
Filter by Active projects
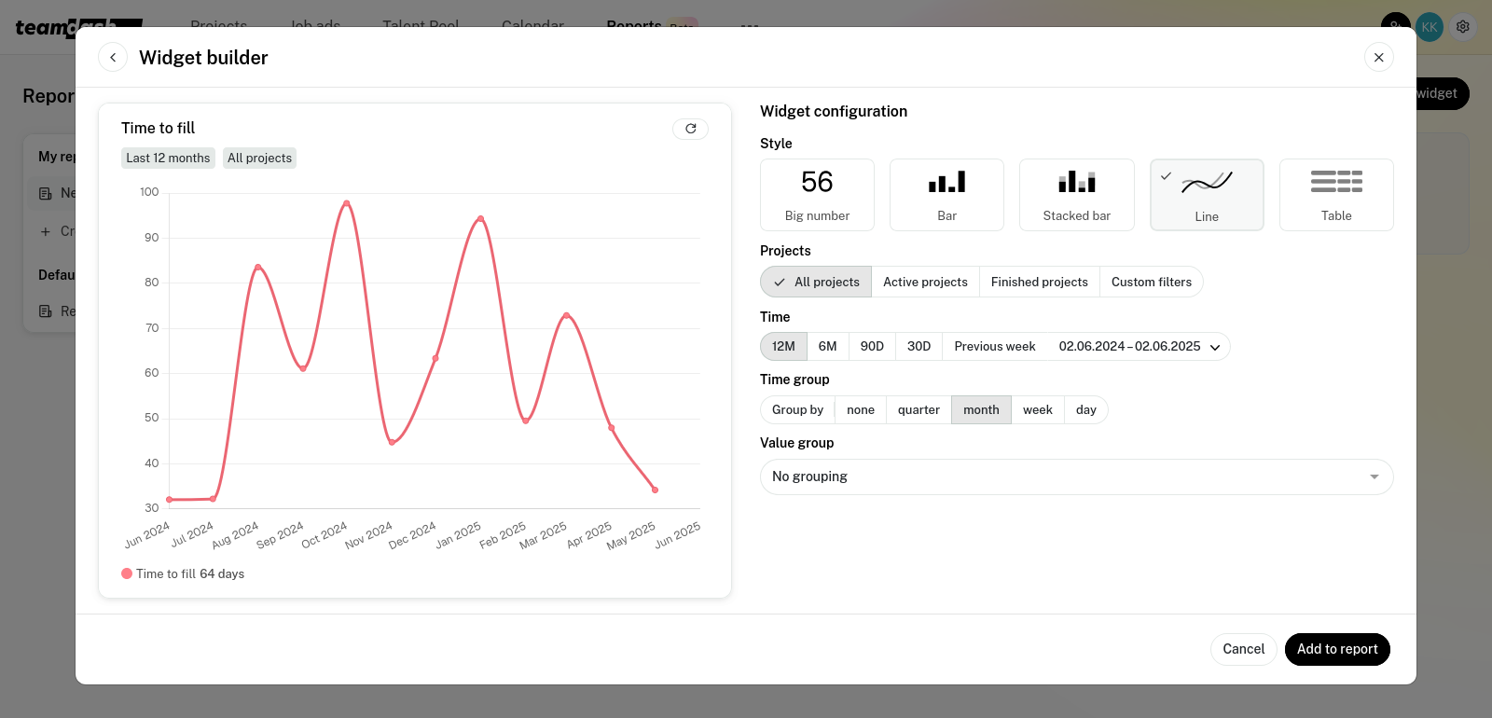click(925, 282)
